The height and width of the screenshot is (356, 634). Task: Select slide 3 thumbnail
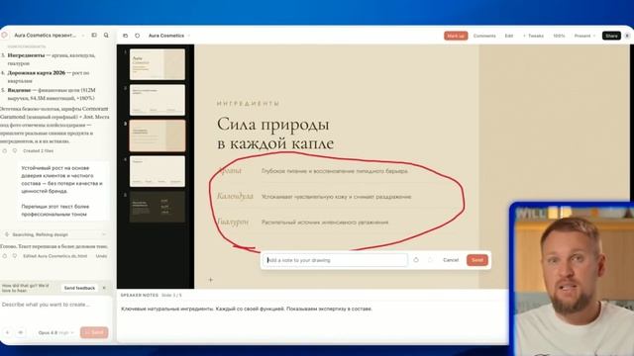(x=158, y=135)
